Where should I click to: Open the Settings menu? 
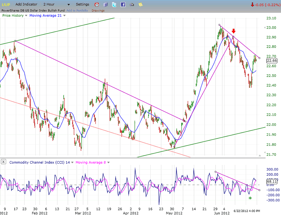click(83, 4)
